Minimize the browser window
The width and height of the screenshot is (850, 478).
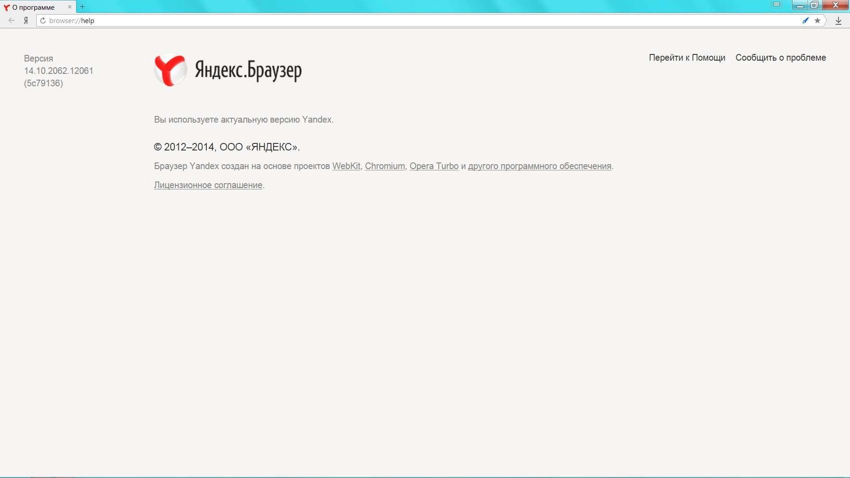coord(800,5)
